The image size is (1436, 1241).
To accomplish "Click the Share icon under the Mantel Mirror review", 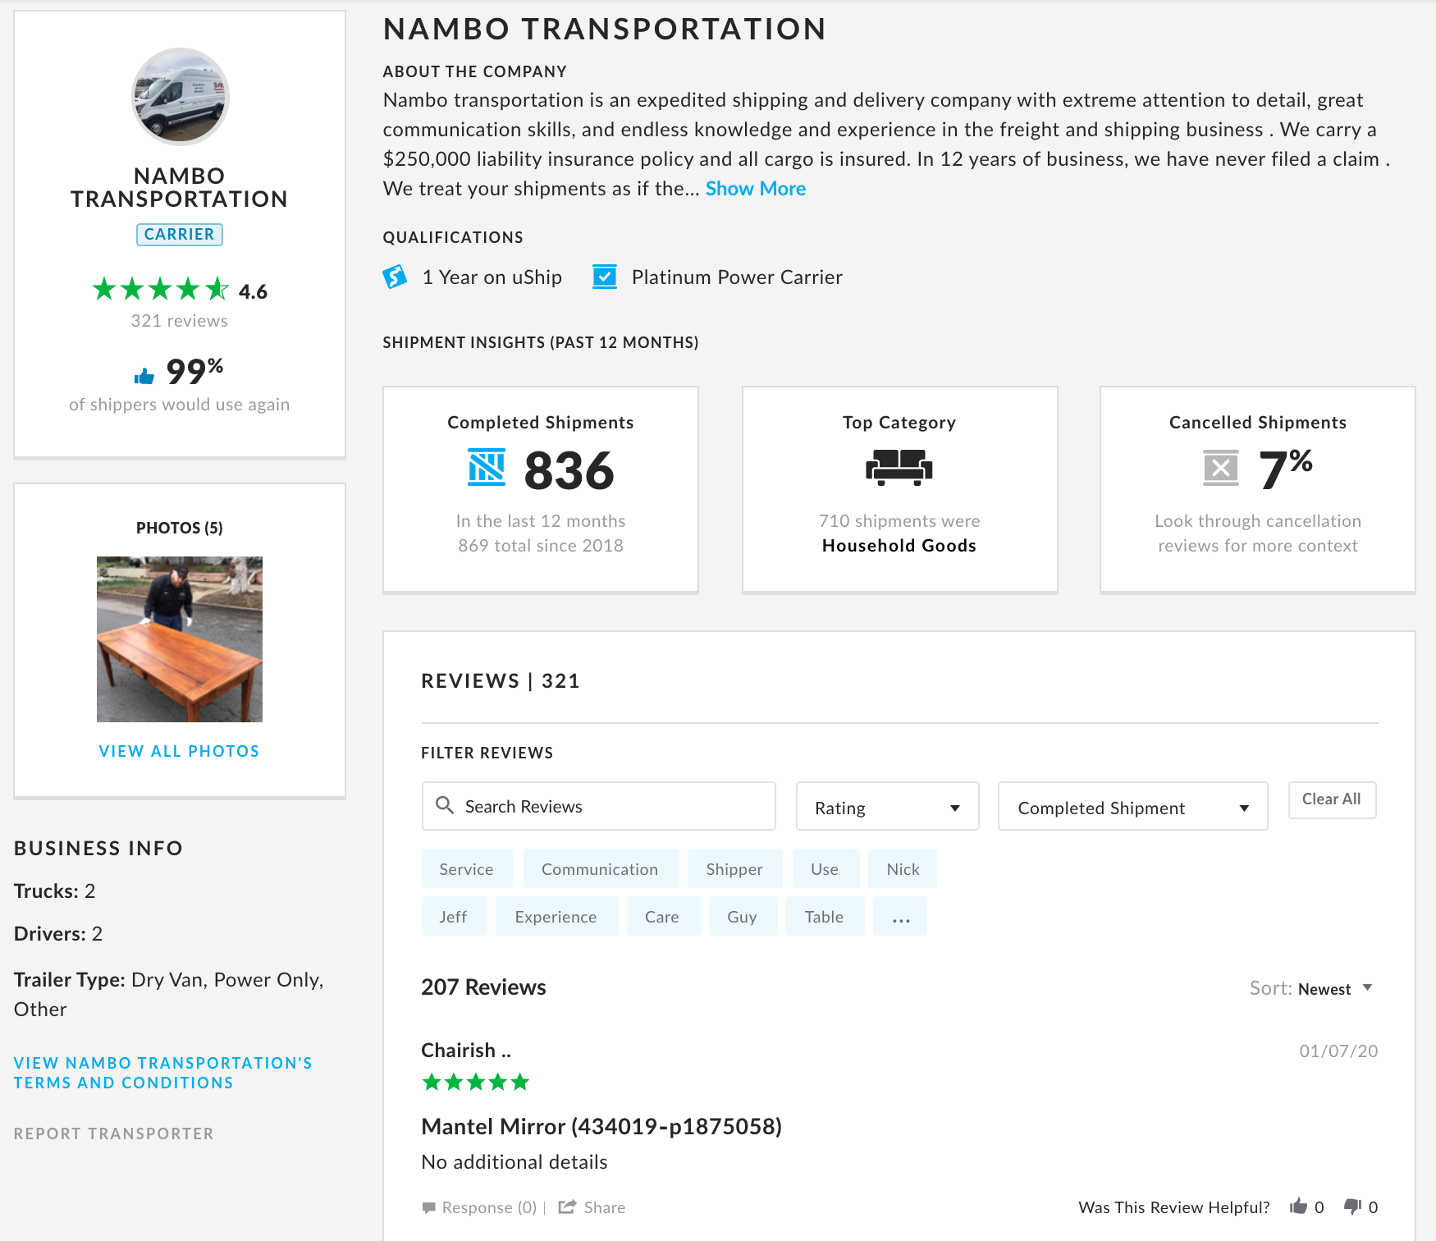I will coord(567,1207).
